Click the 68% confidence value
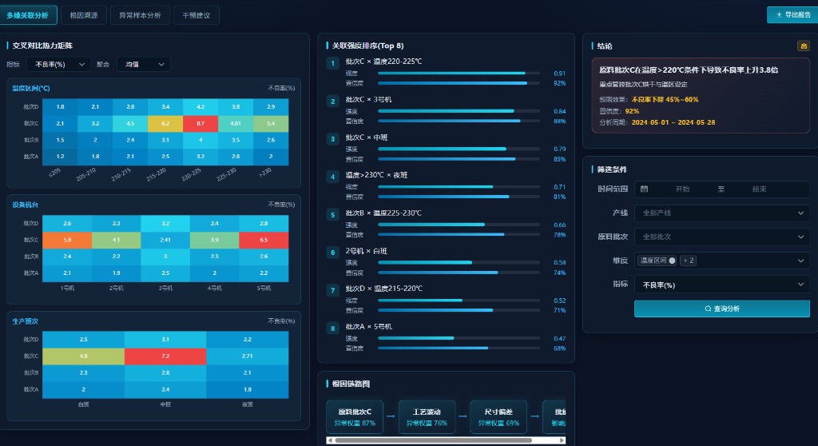The height and width of the screenshot is (446, 818). 559,348
